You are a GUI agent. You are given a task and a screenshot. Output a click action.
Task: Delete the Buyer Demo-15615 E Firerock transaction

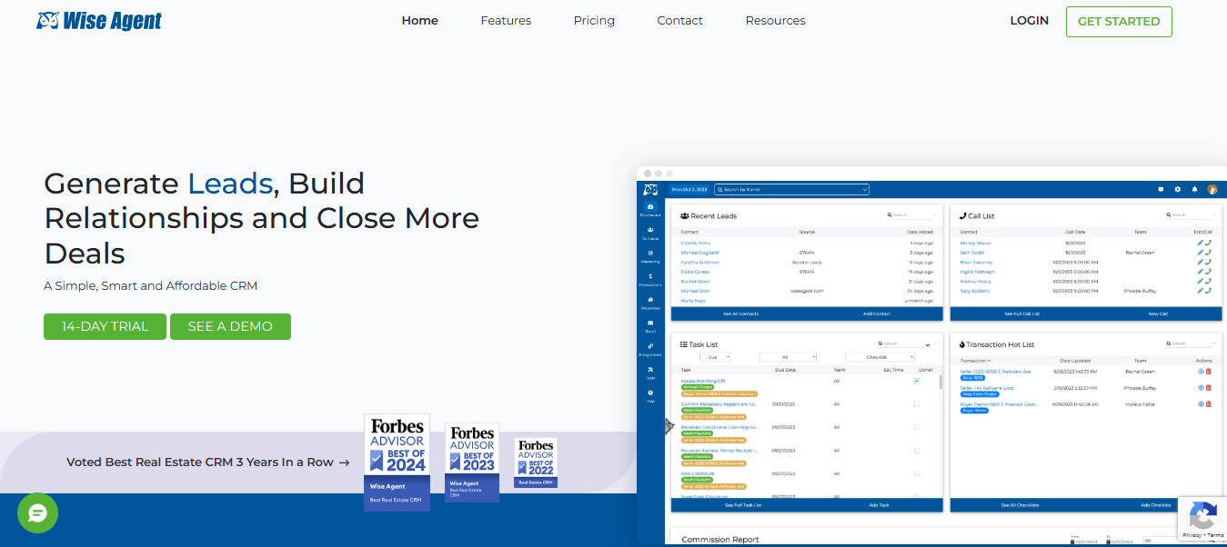point(1209,404)
